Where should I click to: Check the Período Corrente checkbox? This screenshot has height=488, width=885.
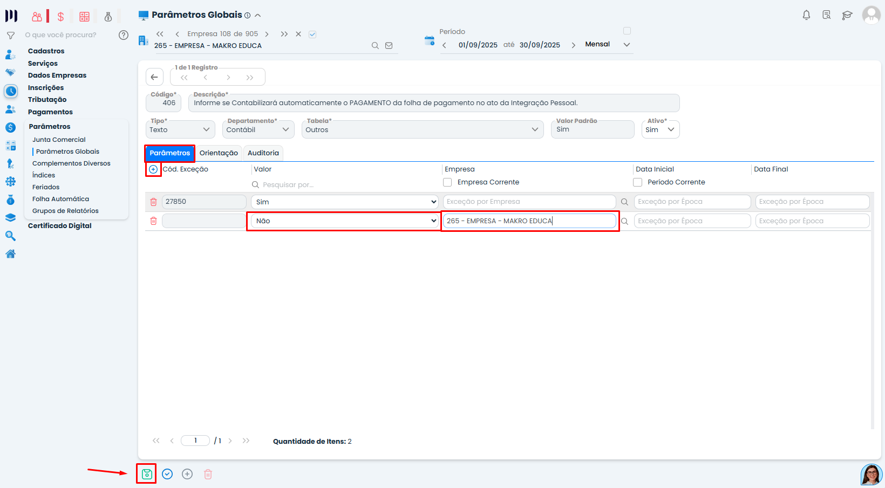point(637,182)
